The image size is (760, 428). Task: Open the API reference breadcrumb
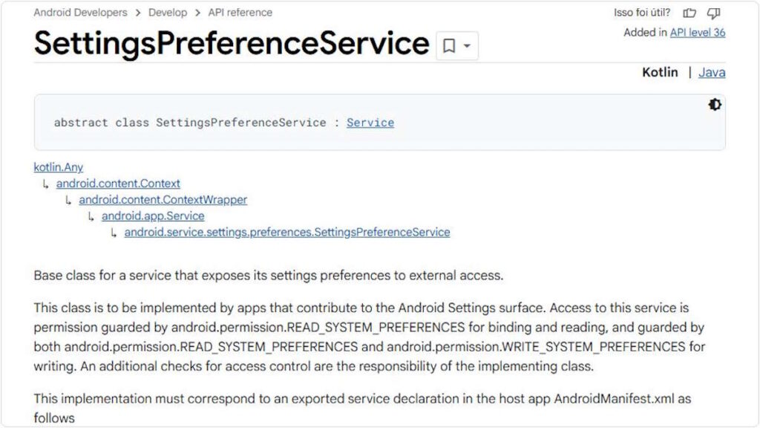coord(240,13)
